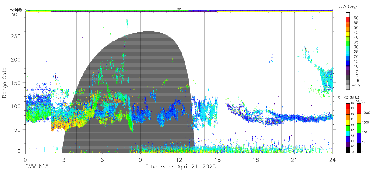This screenshot has height=173, width=374.
Task: Click the 24 tick on the UT hours axis
Action: click(332, 160)
